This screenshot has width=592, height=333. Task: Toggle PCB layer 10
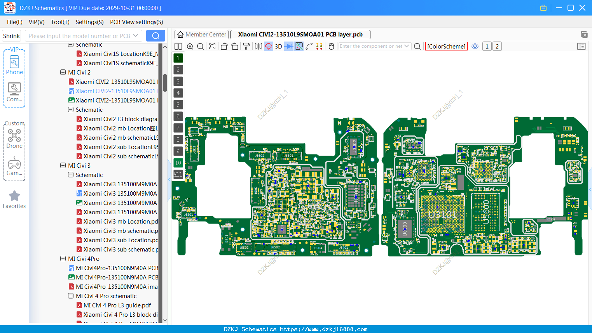point(178,163)
